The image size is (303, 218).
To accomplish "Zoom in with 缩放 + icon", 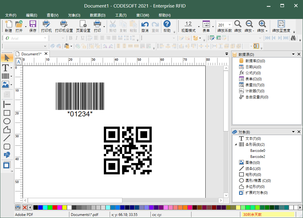I will pyautogui.click(x=262, y=26).
